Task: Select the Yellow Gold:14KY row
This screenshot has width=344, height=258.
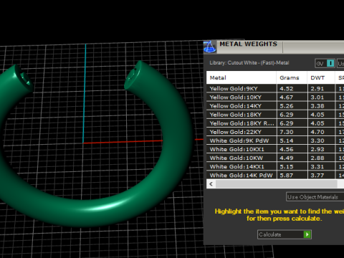Action: coord(275,106)
